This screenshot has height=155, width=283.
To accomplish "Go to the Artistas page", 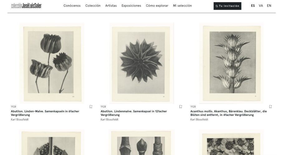I will (111, 6).
